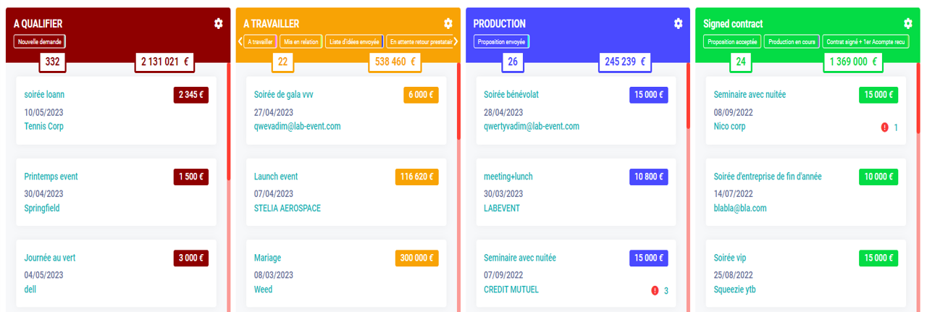The width and height of the screenshot is (927, 312).
Task: Open Seminaire avec nuitée in Signed contract
Action: tap(750, 95)
